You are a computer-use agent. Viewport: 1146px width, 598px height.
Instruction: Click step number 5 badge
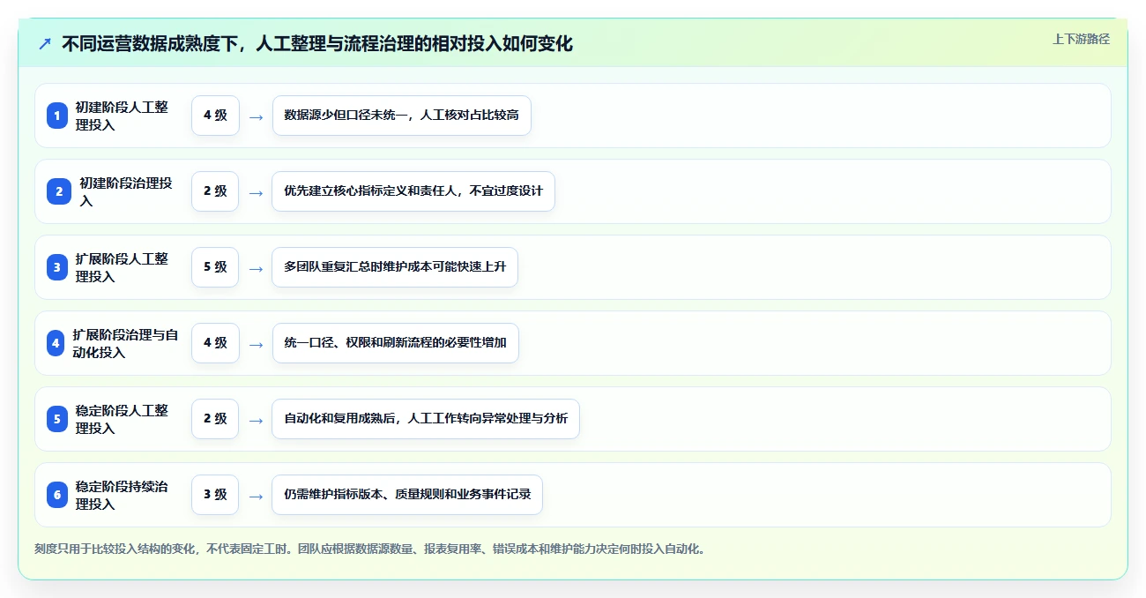(57, 419)
